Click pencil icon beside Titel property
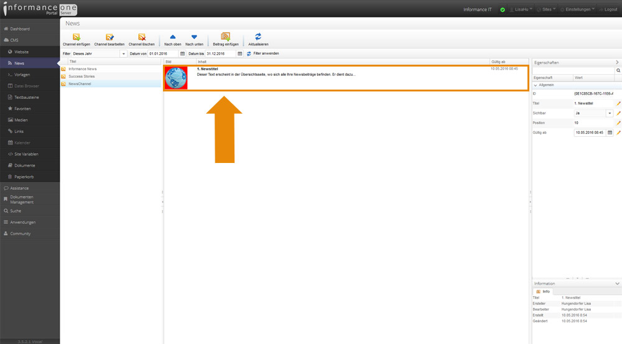The width and height of the screenshot is (622, 344). click(618, 103)
